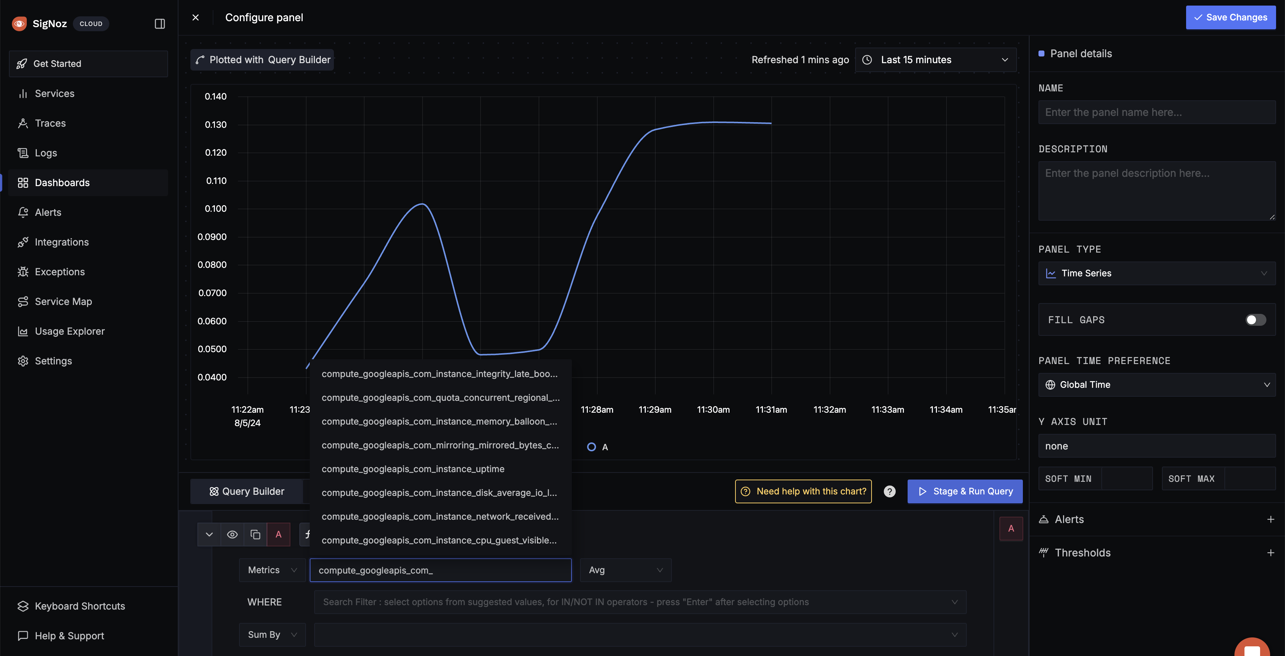
Task: Expand the Thresholds section with plus icon
Action: [1270, 553]
